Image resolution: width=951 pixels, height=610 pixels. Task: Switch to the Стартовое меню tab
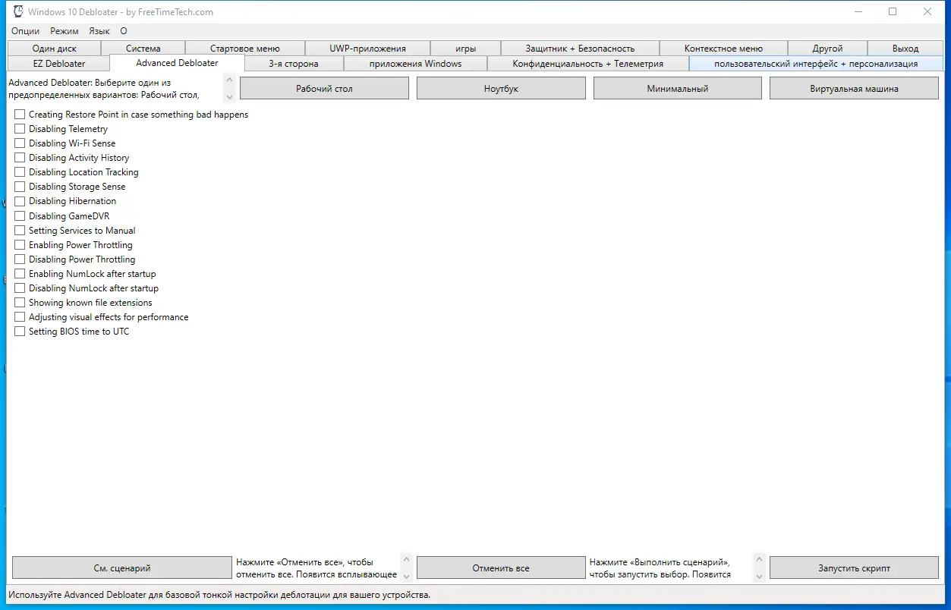pos(244,48)
